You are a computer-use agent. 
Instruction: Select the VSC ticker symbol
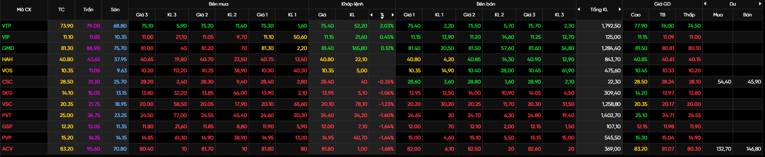[7, 104]
